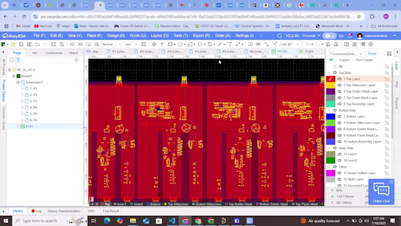Click the cloud sync button
The image size is (401, 226).
coord(330,36)
